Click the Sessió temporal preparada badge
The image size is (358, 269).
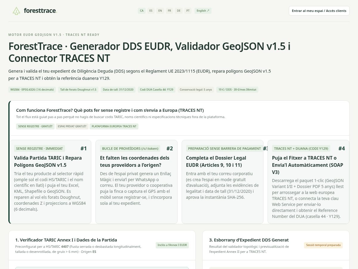click(323, 245)
